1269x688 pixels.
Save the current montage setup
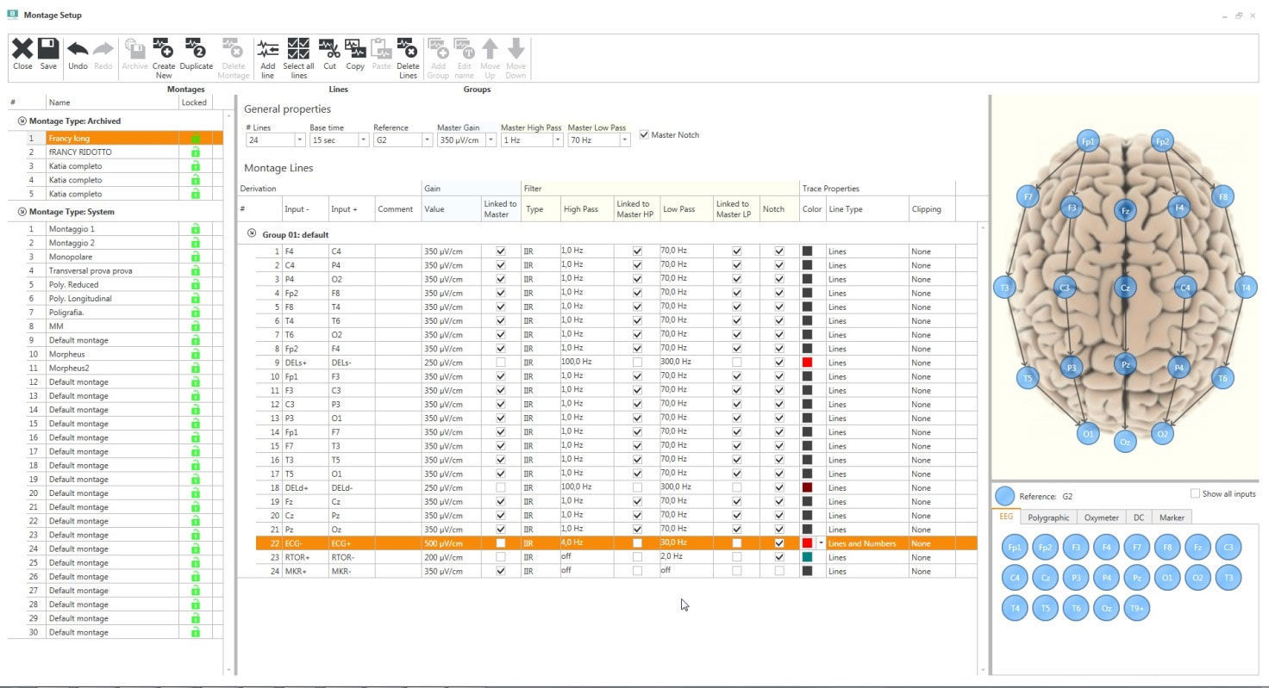point(48,52)
